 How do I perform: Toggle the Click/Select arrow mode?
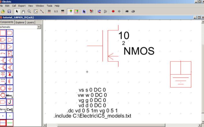[x=17, y=12]
